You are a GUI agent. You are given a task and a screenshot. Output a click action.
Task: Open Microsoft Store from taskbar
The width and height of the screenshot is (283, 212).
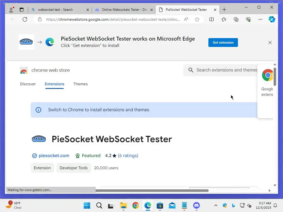point(160,205)
